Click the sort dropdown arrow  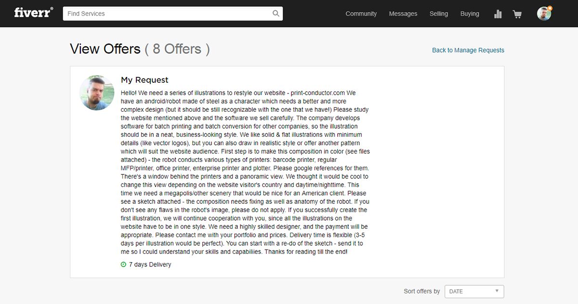tap(497, 291)
